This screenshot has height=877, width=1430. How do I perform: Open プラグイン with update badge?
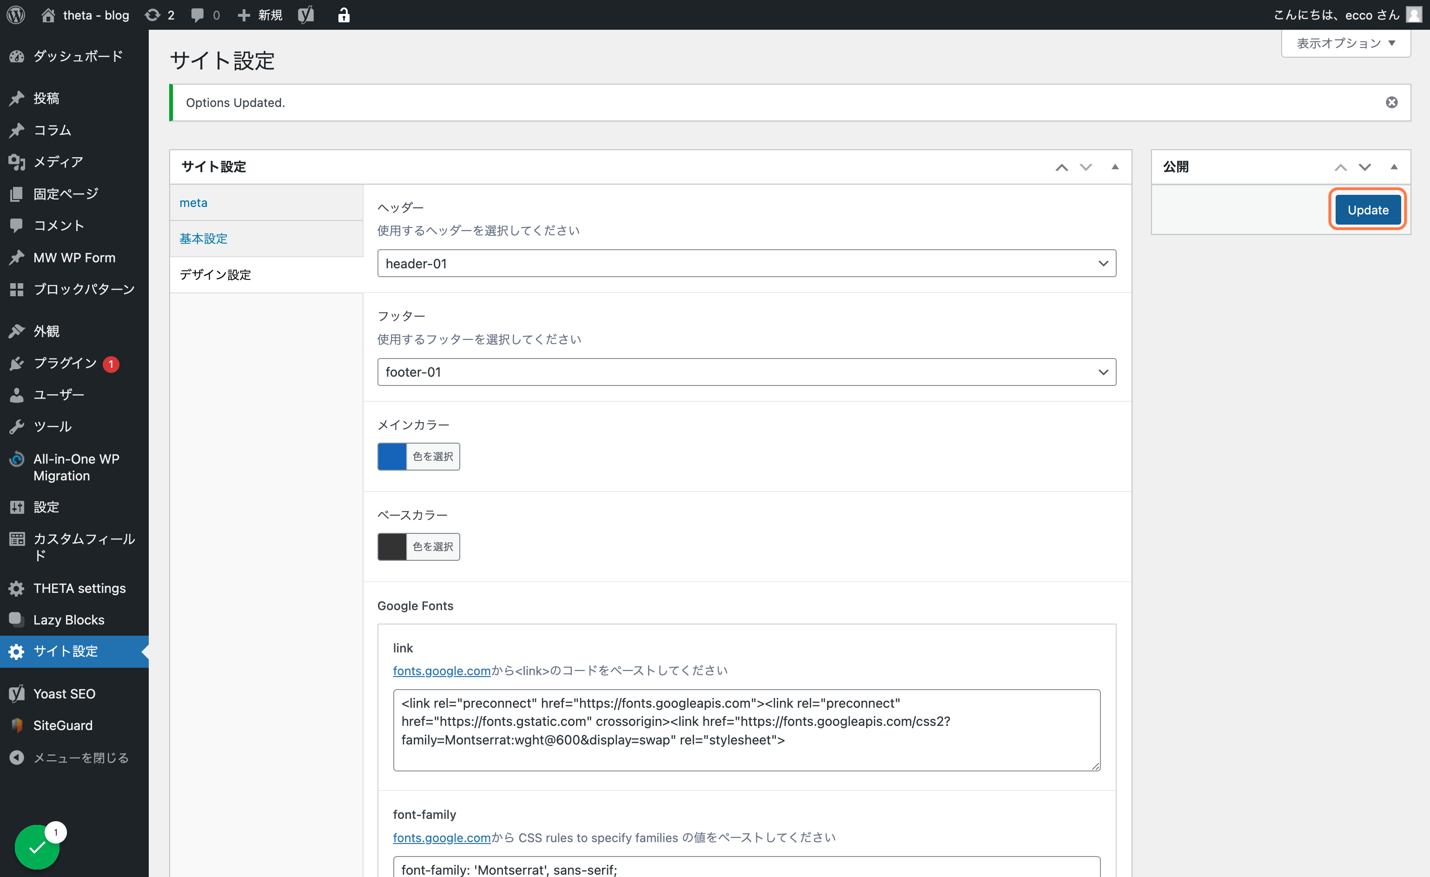pos(74,363)
